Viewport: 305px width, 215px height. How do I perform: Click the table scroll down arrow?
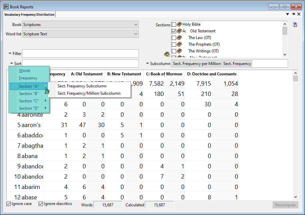(295, 197)
